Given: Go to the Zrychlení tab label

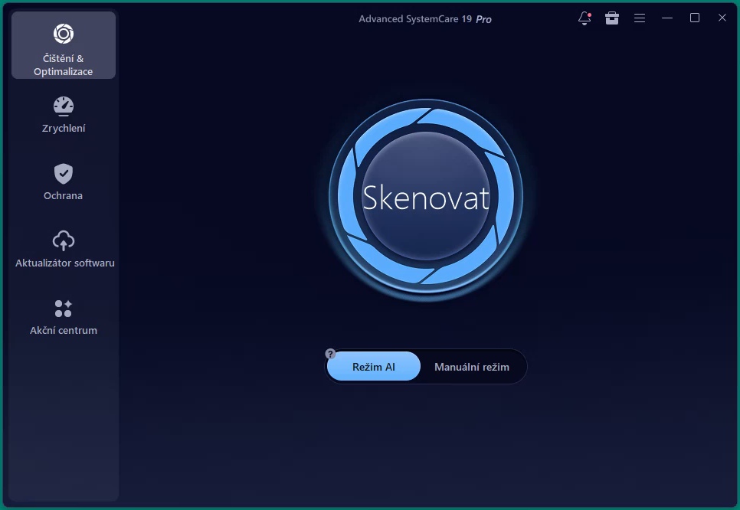Looking at the screenshot, I should tap(64, 129).
